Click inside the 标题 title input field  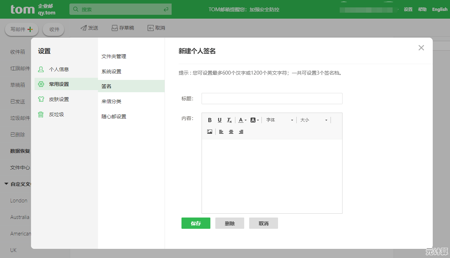click(x=271, y=99)
